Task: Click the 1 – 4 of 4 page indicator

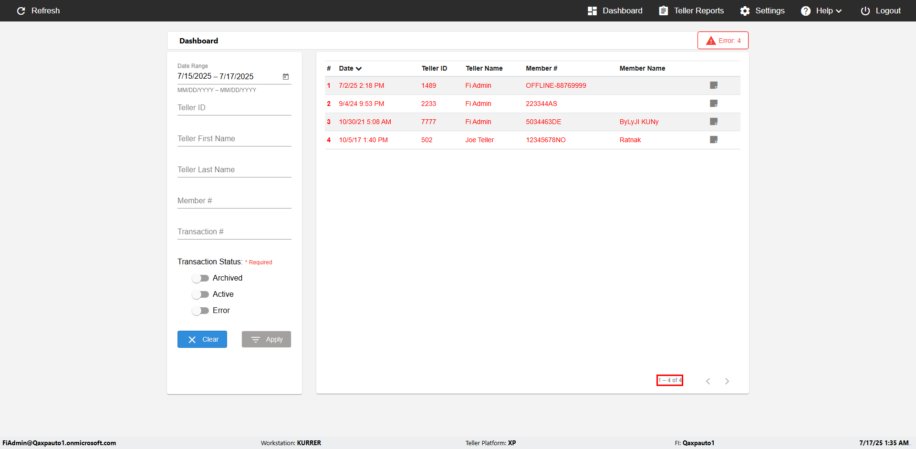Action: coord(670,380)
